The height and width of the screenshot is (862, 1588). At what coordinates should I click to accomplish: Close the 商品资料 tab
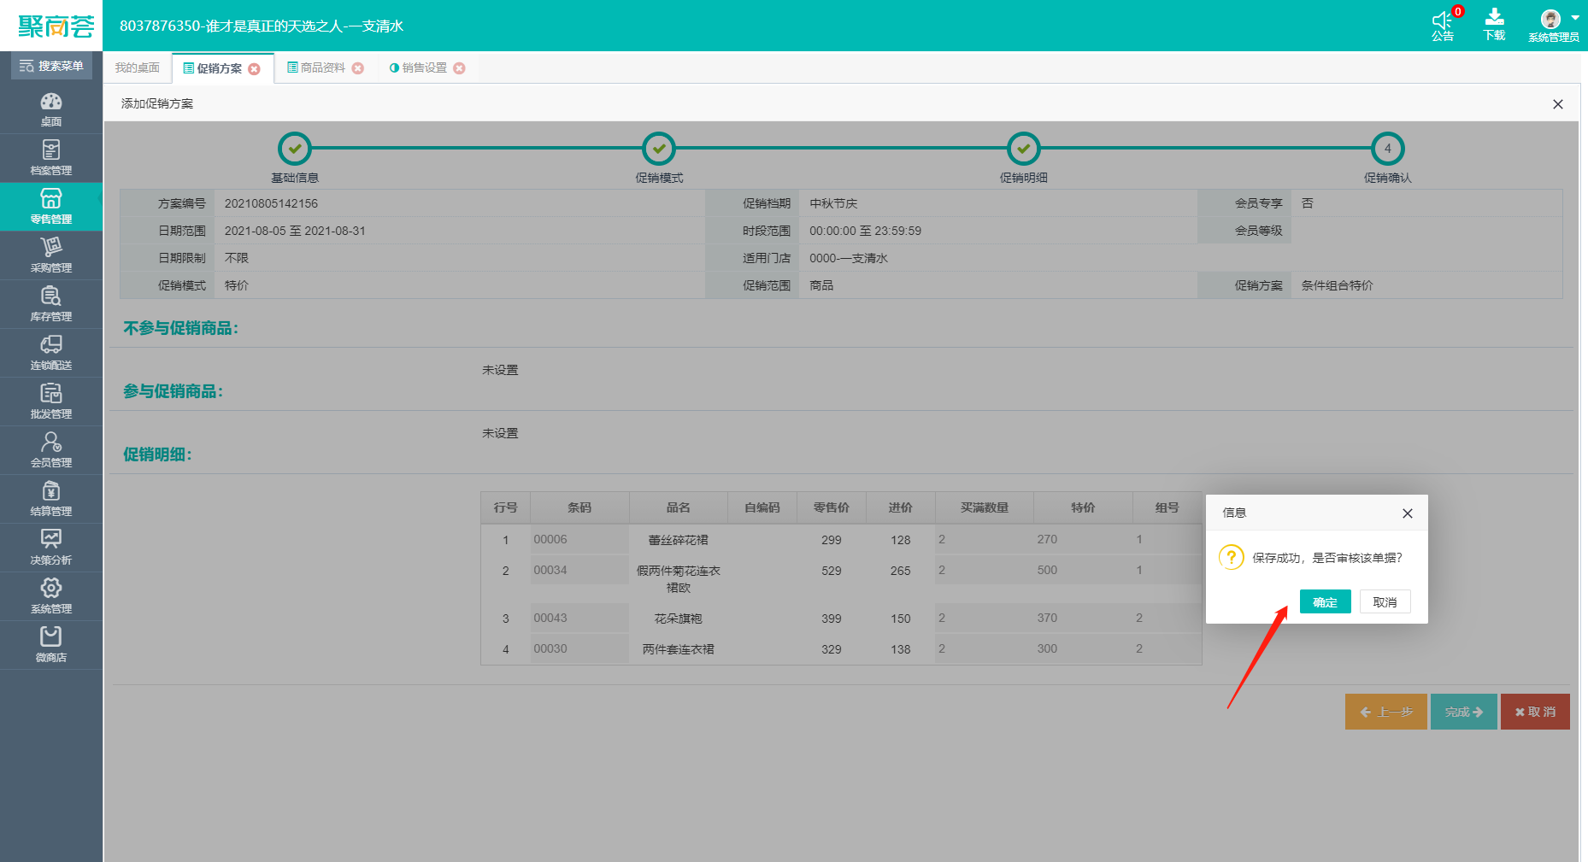click(x=358, y=68)
